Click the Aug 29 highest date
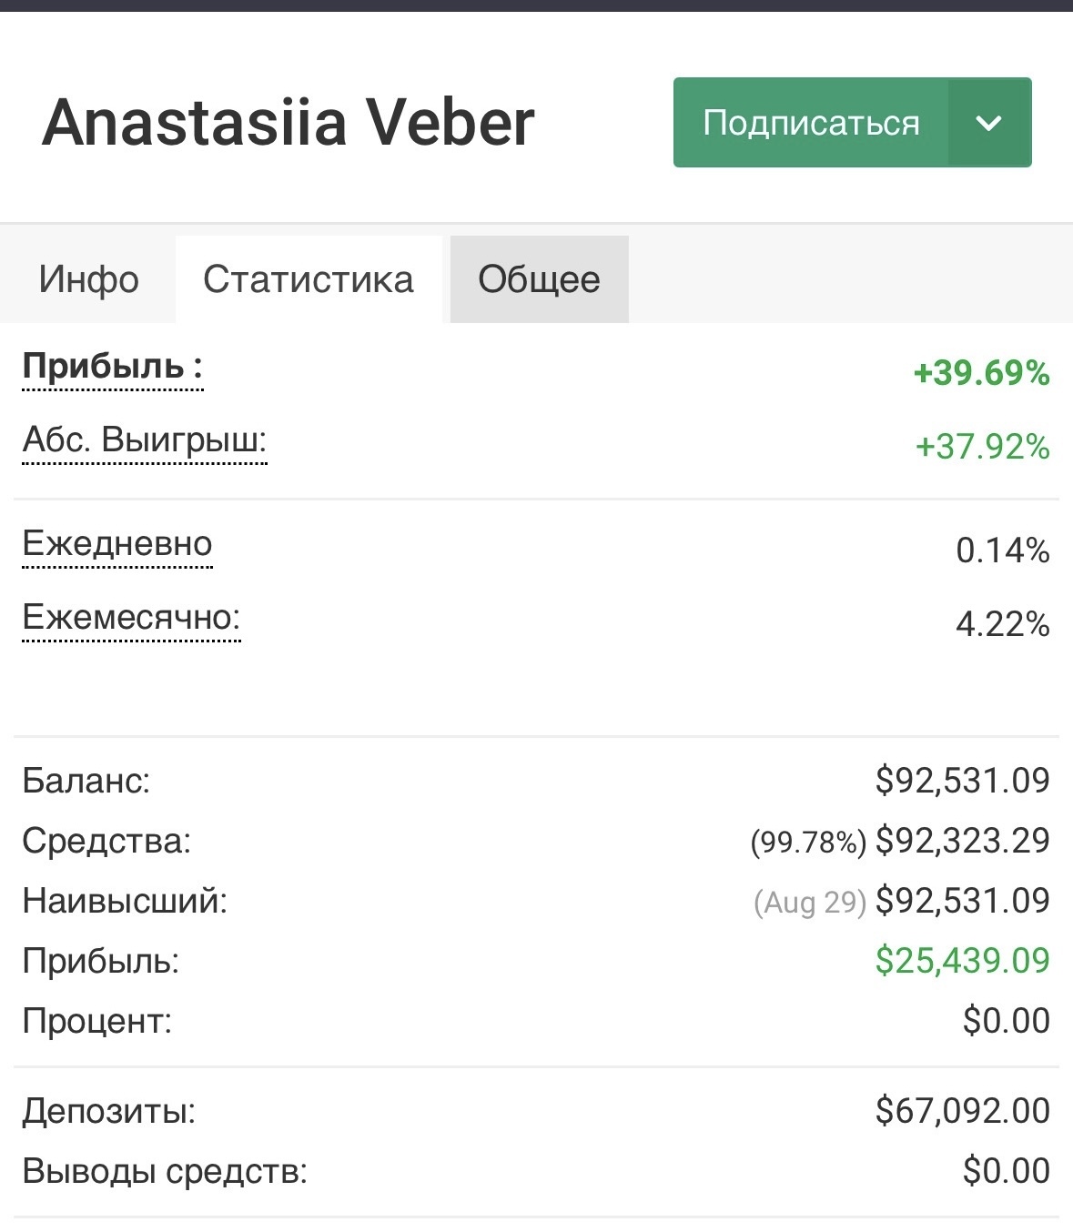 pos(809,902)
